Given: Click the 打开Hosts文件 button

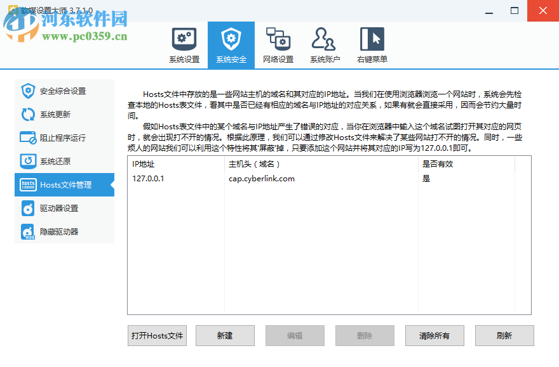Looking at the screenshot, I should pyautogui.click(x=157, y=335).
